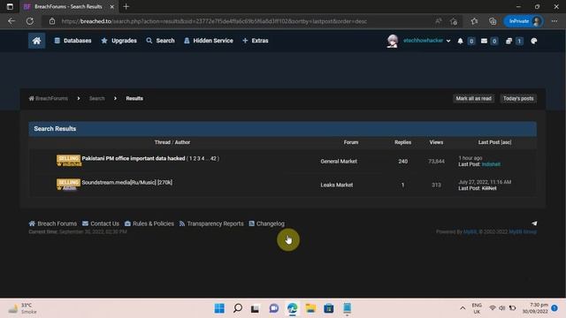
Task: Open the private messages envelope icon
Action: (x=484, y=42)
